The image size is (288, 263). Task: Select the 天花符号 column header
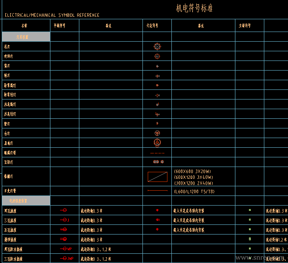[x=152, y=25]
